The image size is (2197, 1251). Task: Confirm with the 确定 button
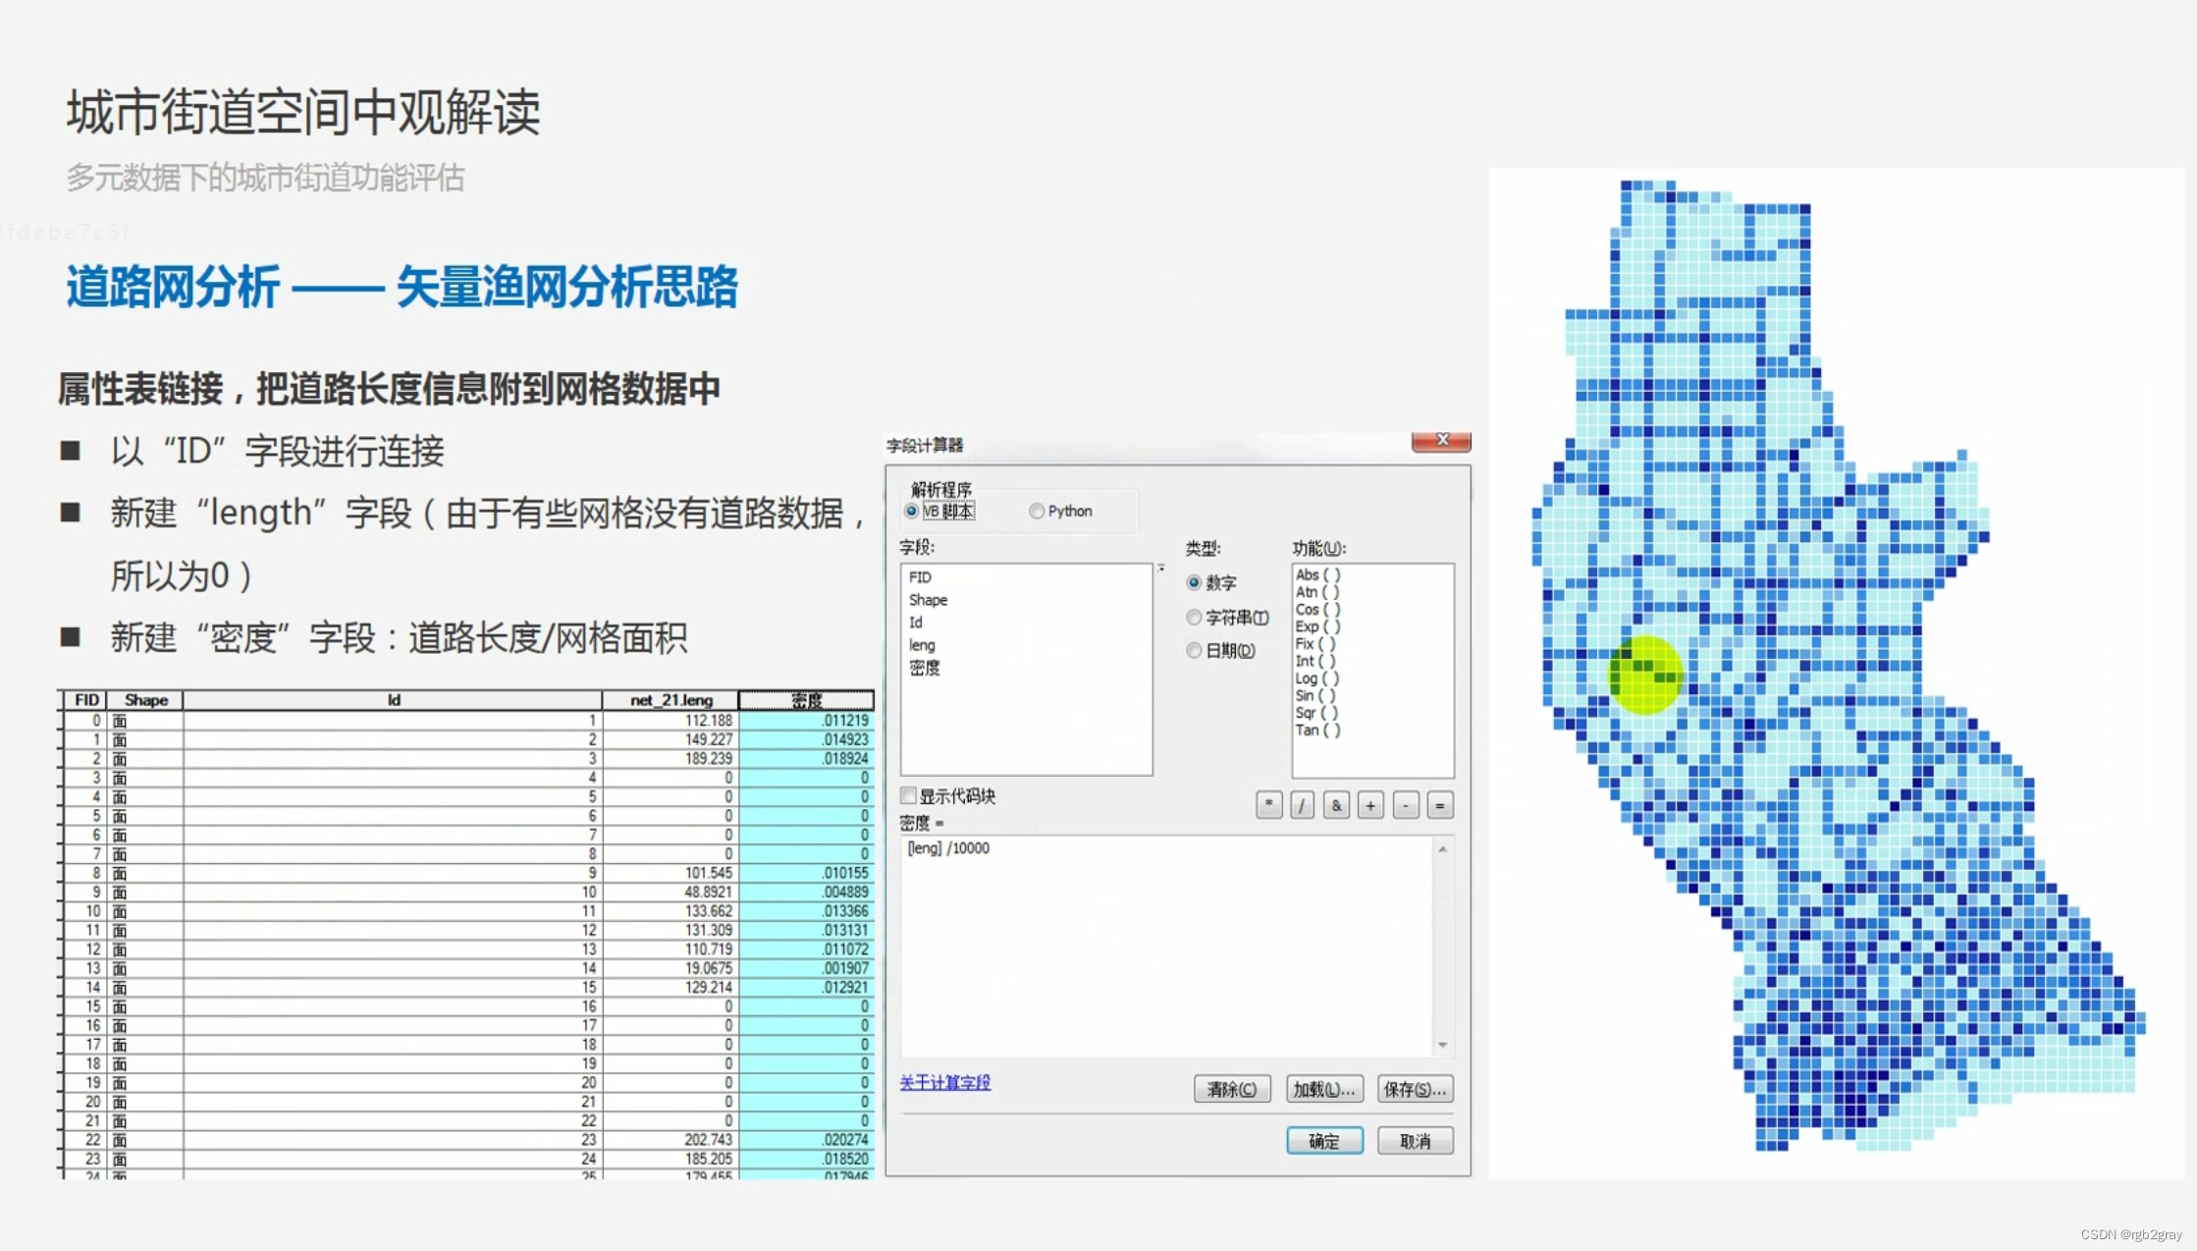[x=1324, y=1141]
